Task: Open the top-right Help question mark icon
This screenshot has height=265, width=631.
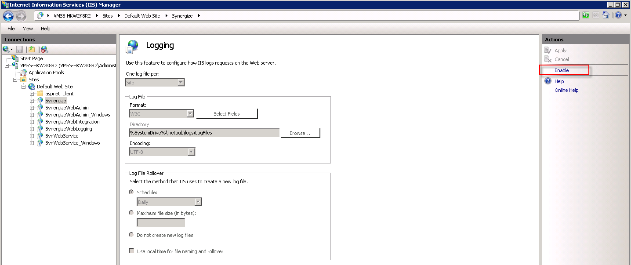Action: tap(618, 15)
